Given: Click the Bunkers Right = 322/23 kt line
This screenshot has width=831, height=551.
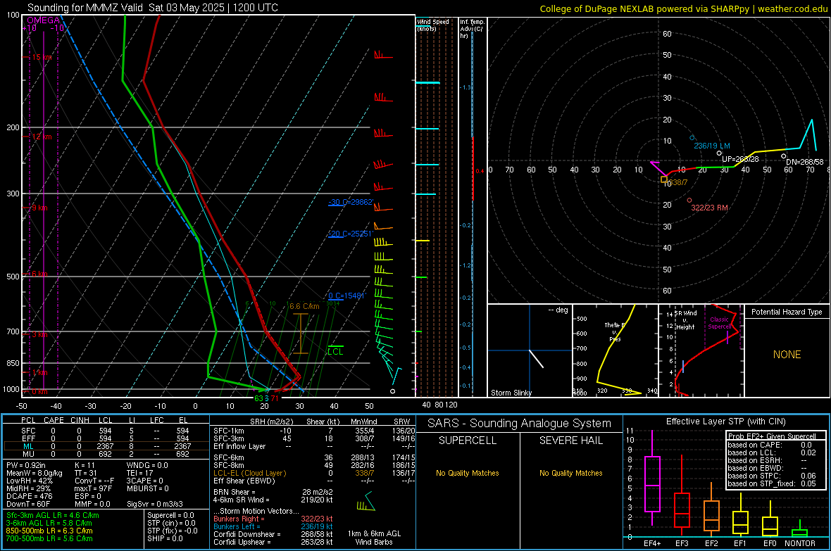Looking at the screenshot, I should [273, 519].
